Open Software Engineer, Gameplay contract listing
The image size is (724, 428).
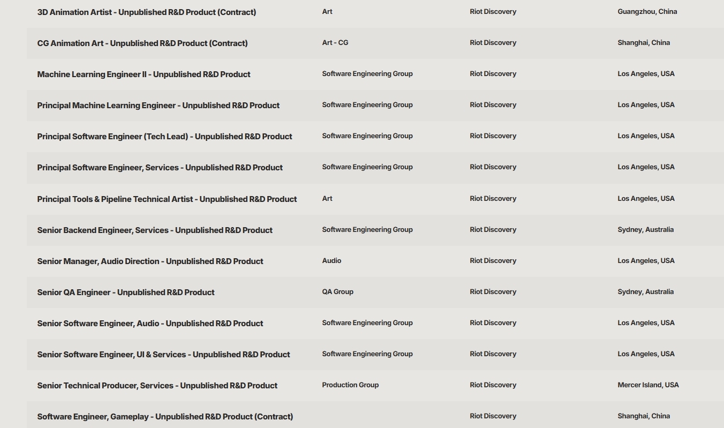(x=165, y=417)
